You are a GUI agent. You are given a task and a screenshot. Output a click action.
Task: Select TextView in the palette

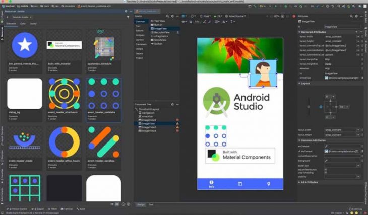point(158,21)
